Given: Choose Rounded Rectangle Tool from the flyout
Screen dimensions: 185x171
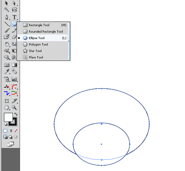Looking at the screenshot, I should pos(43,32).
